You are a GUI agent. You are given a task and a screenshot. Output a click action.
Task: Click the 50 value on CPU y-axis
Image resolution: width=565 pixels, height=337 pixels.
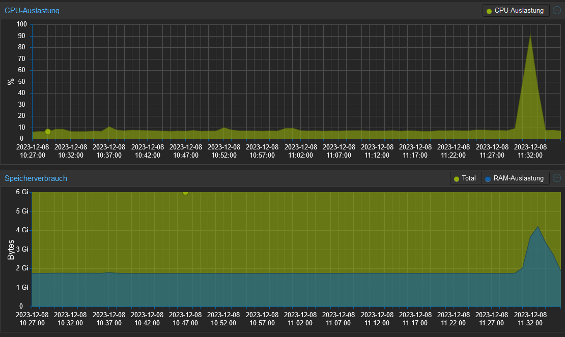tap(21, 81)
